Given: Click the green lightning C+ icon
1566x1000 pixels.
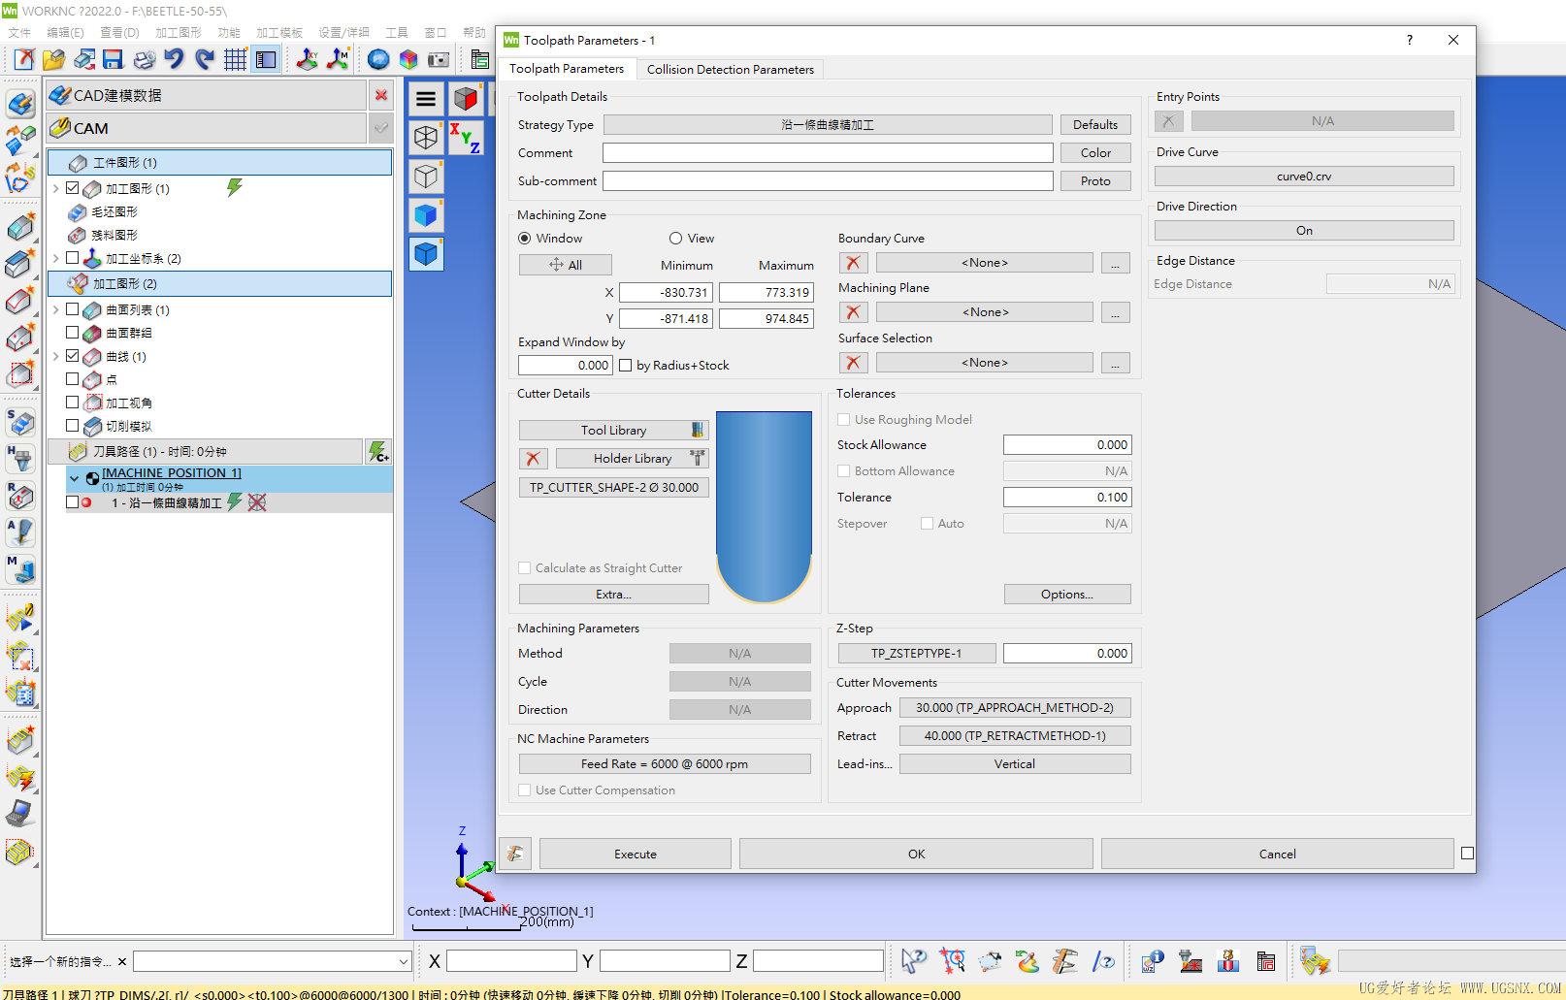Looking at the screenshot, I should [378, 451].
